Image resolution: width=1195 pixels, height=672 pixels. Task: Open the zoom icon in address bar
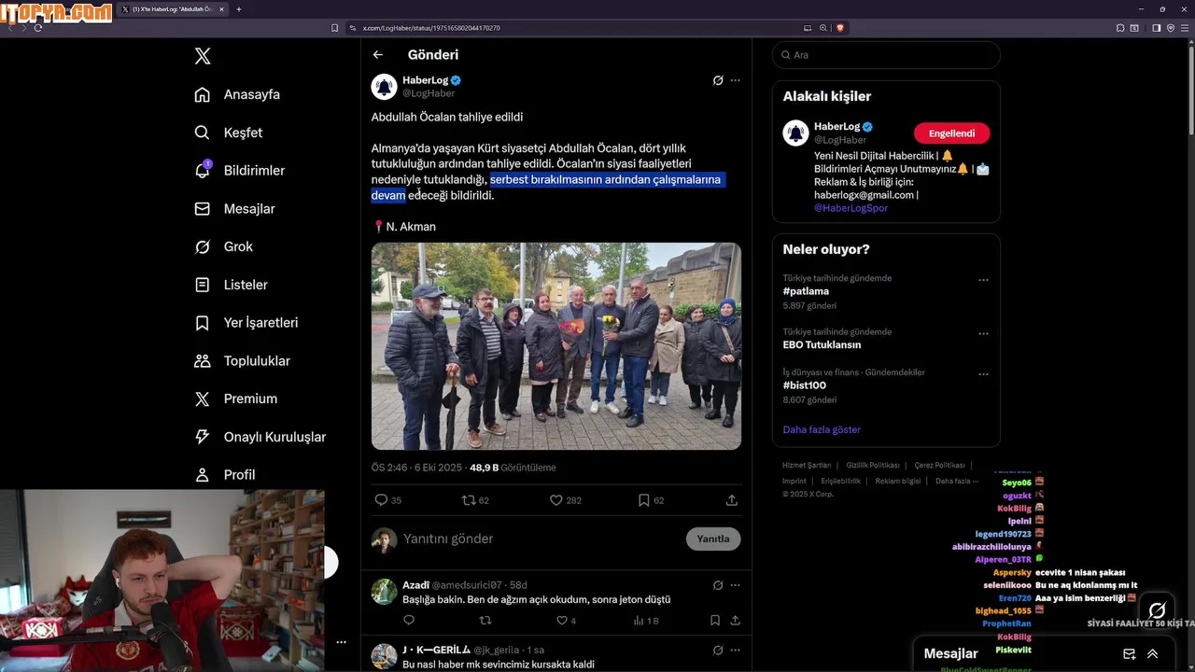click(823, 28)
